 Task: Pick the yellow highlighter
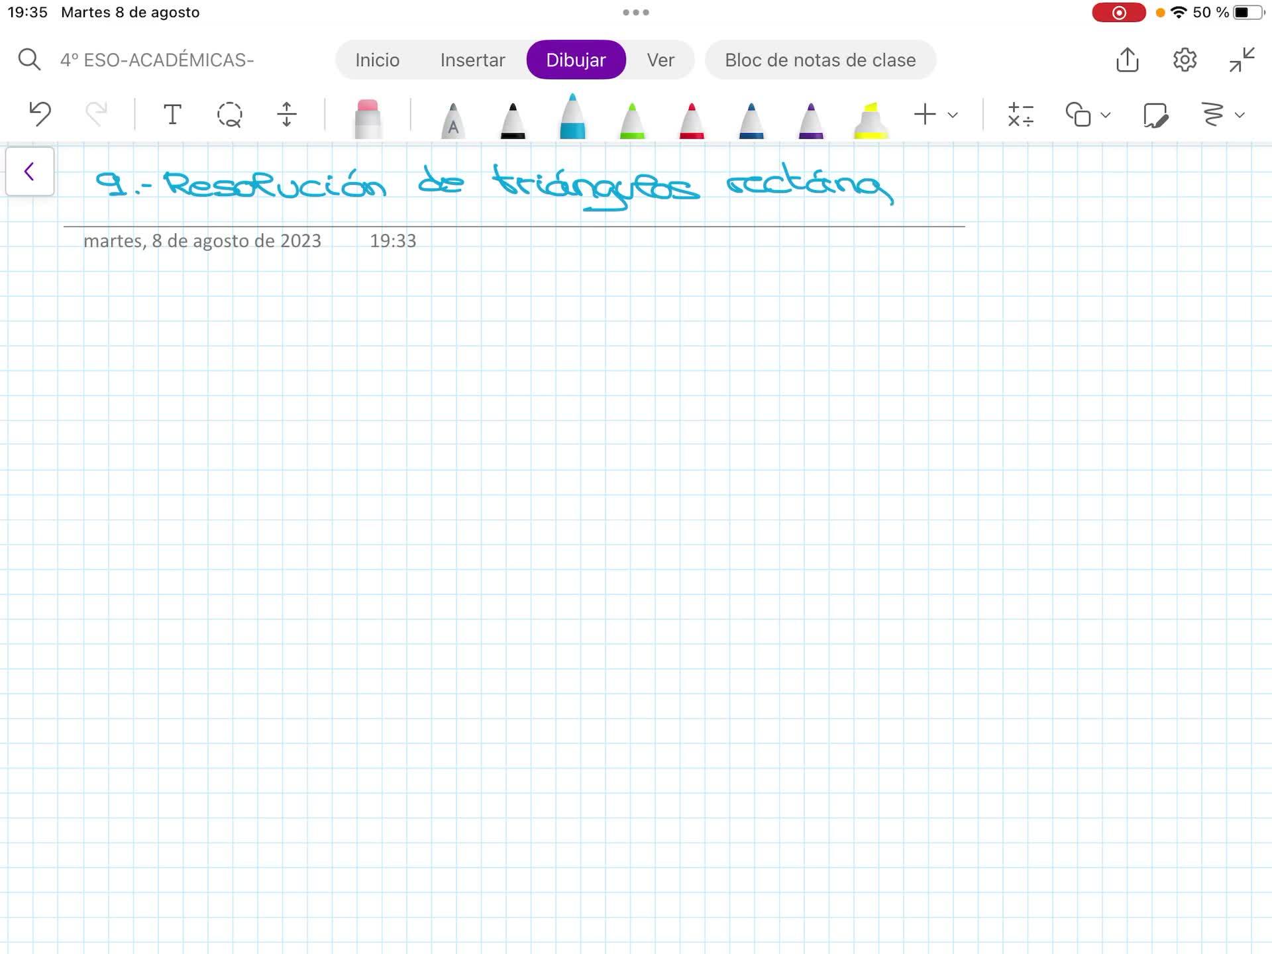[x=871, y=121]
